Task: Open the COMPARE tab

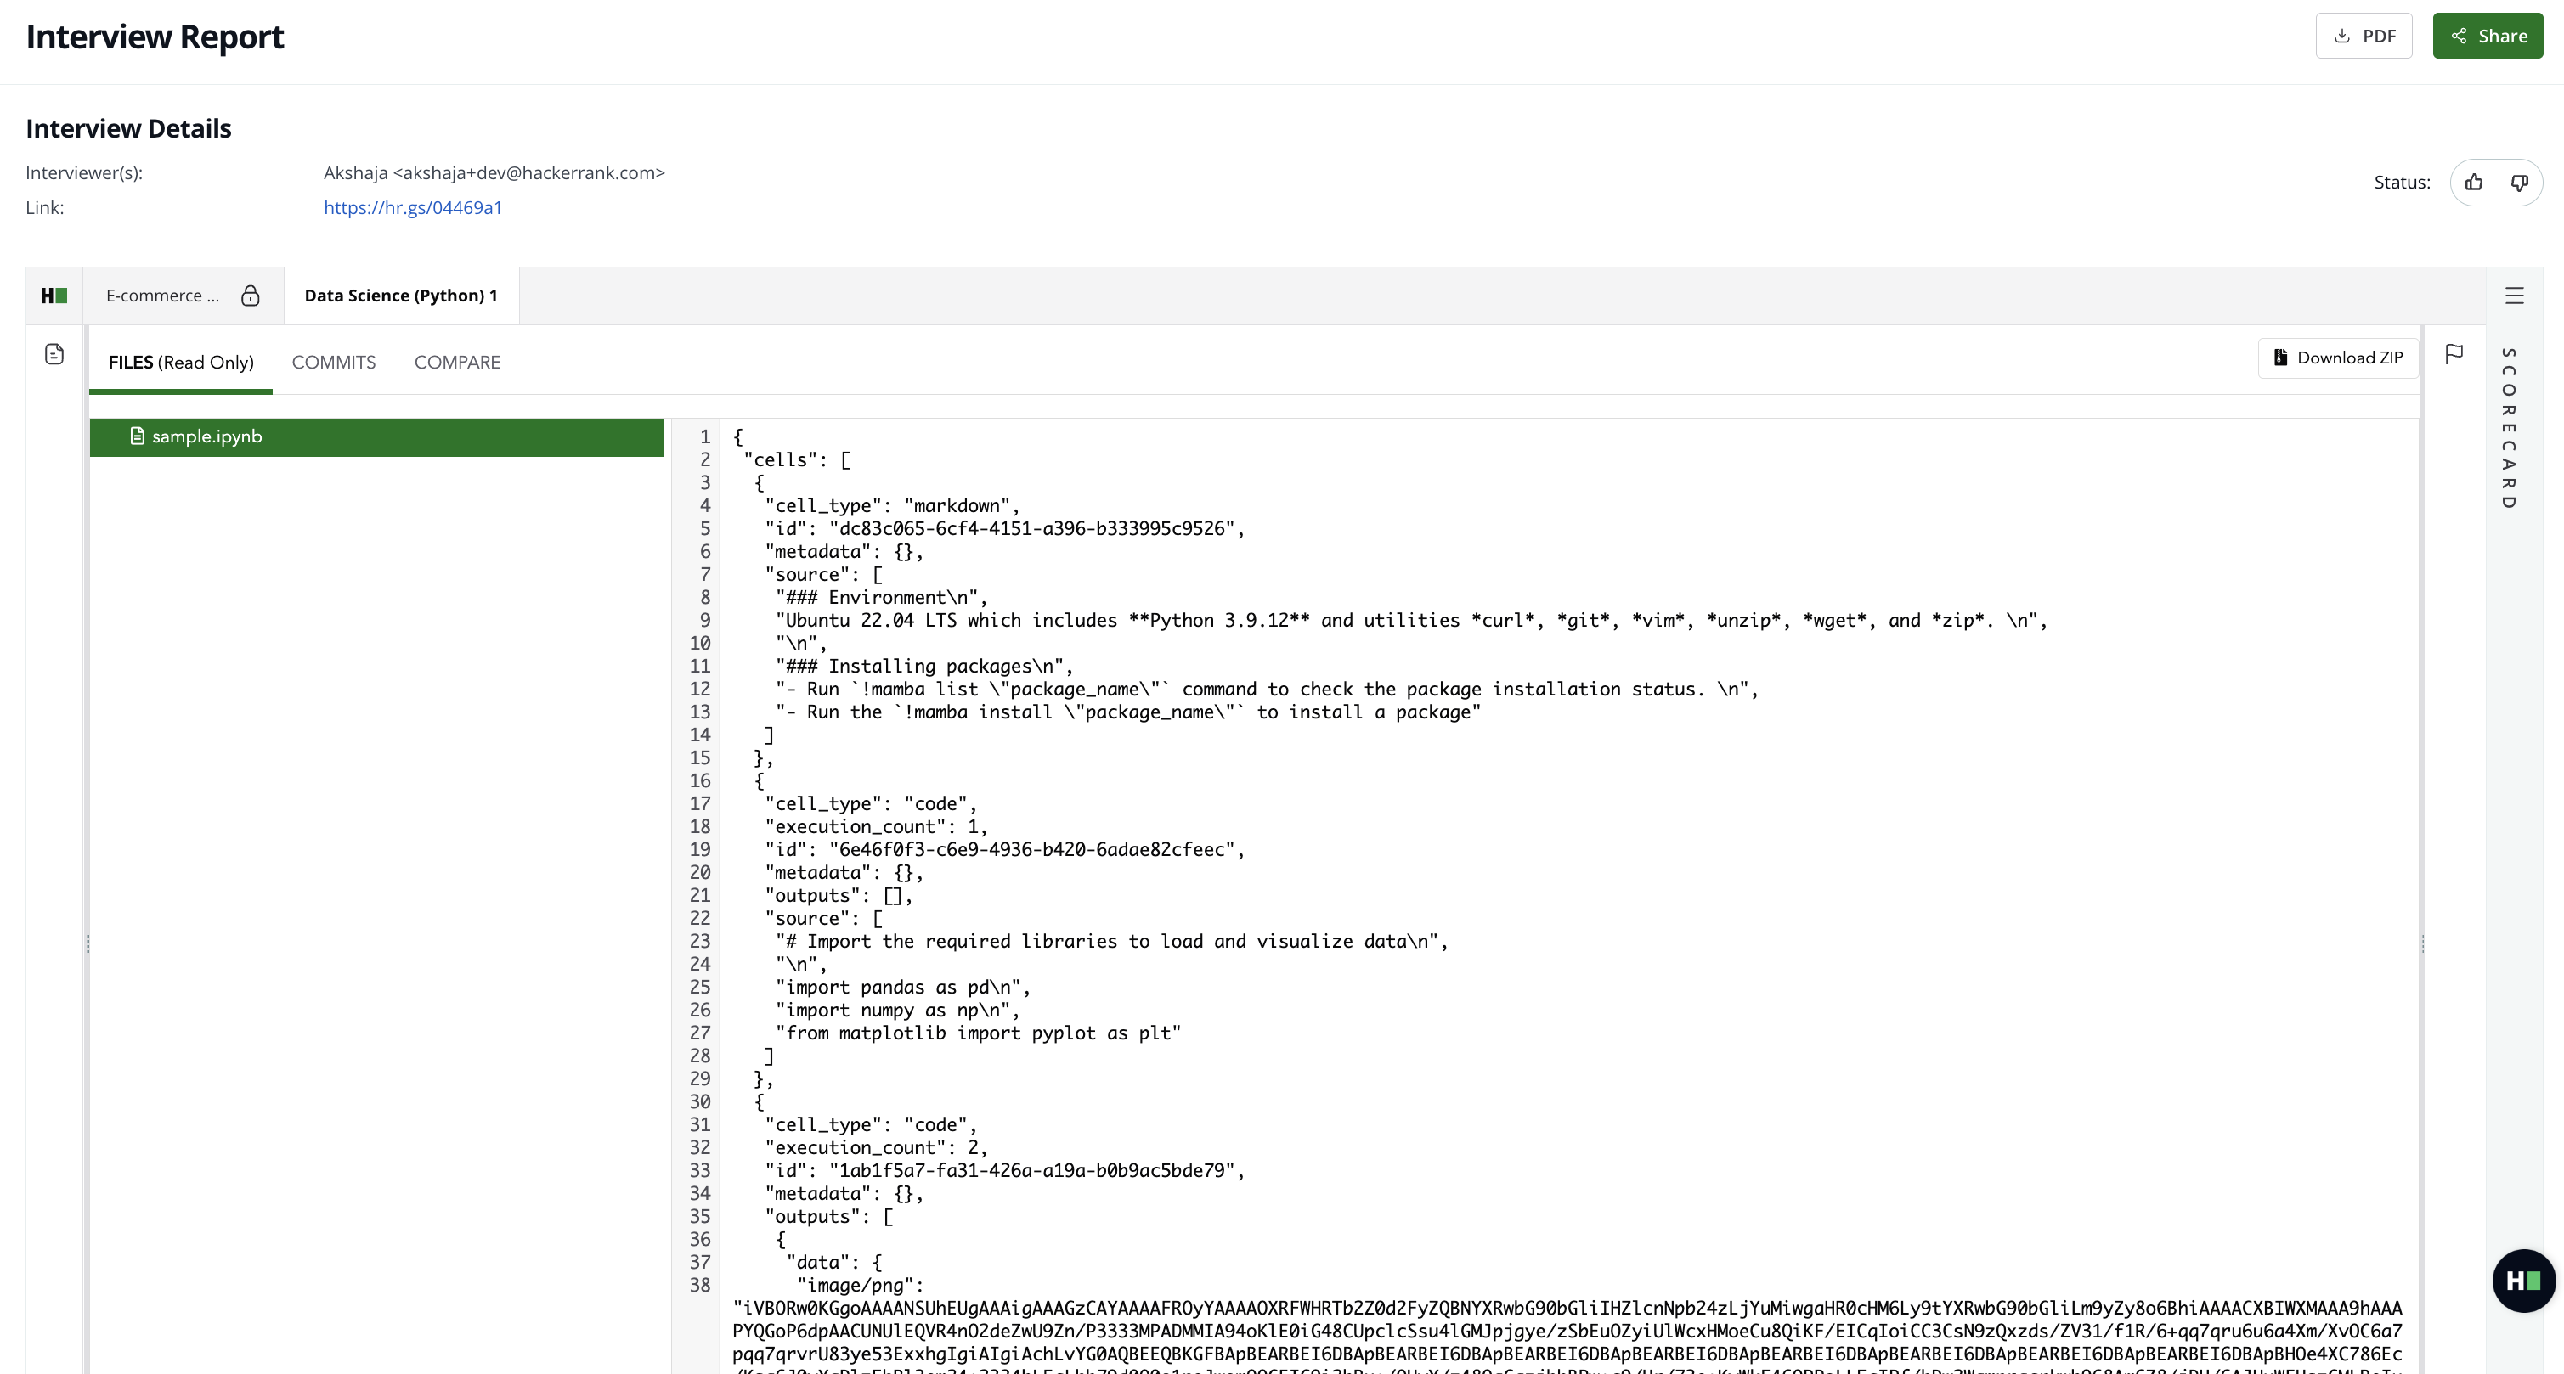Action: [457, 362]
